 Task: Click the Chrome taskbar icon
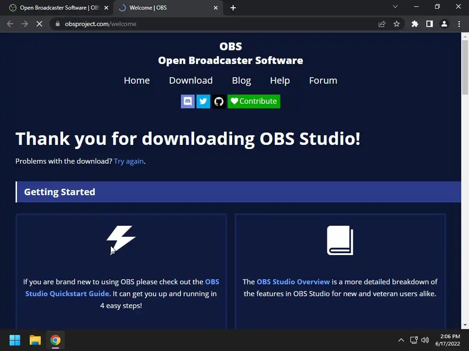click(55, 340)
